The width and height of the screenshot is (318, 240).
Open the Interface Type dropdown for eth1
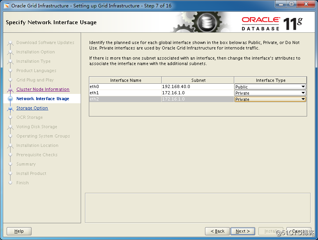click(x=270, y=93)
